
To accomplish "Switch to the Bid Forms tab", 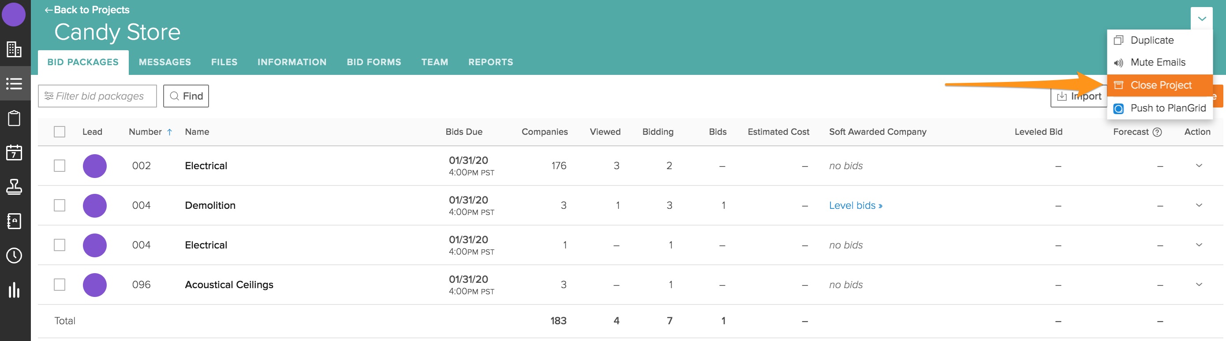I will pyautogui.click(x=374, y=62).
